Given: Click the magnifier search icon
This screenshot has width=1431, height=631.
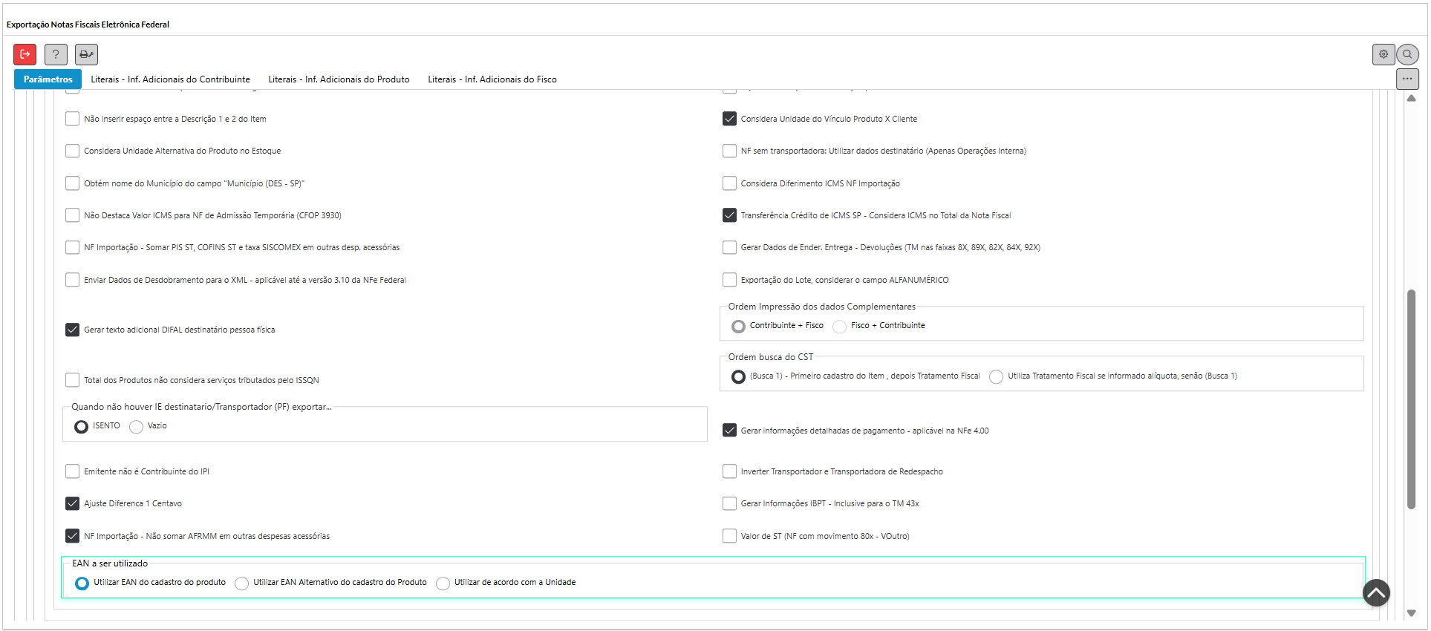Looking at the screenshot, I should [1407, 54].
